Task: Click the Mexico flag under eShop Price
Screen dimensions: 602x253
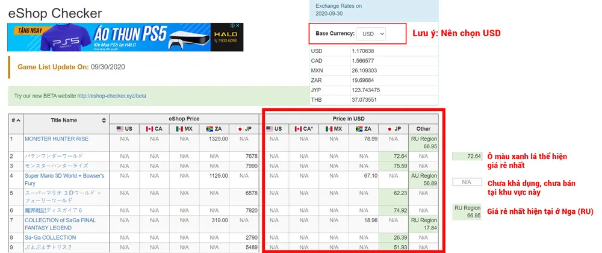Action: (x=181, y=129)
